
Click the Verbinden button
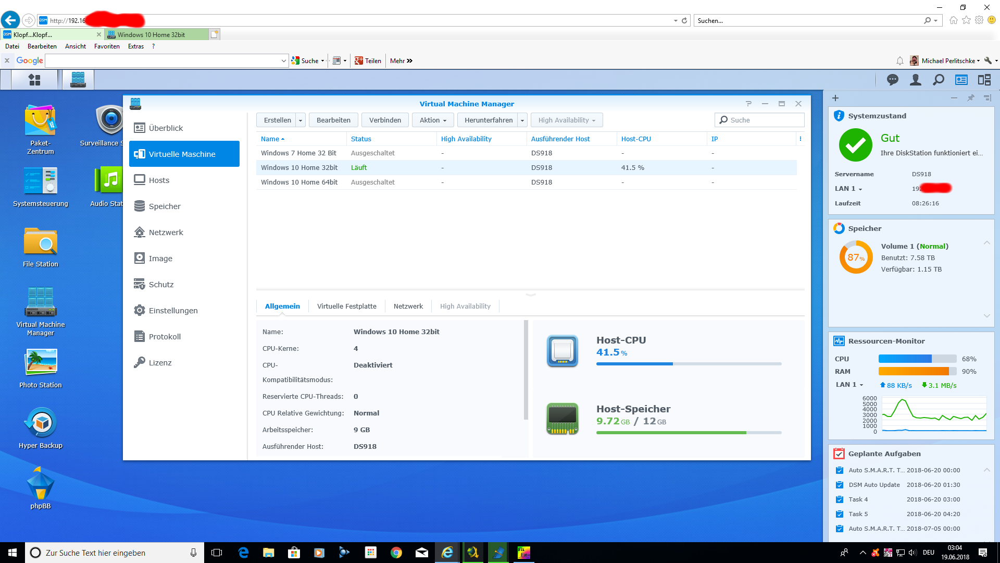(385, 120)
